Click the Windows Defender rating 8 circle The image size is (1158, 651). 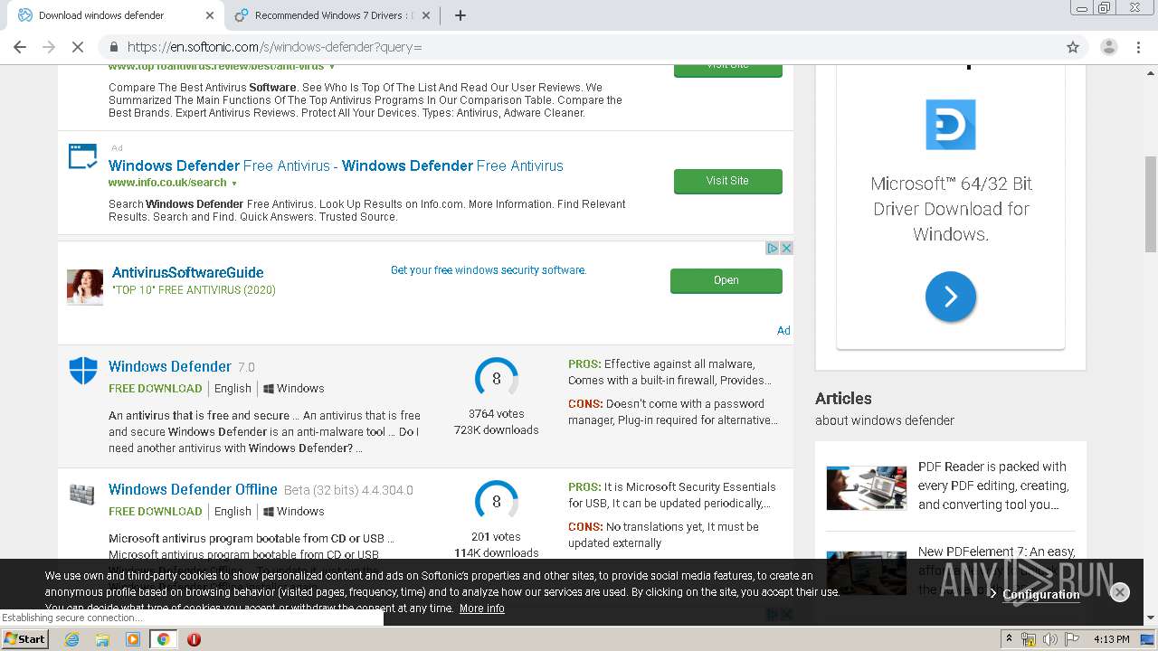[x=497, y=379]
